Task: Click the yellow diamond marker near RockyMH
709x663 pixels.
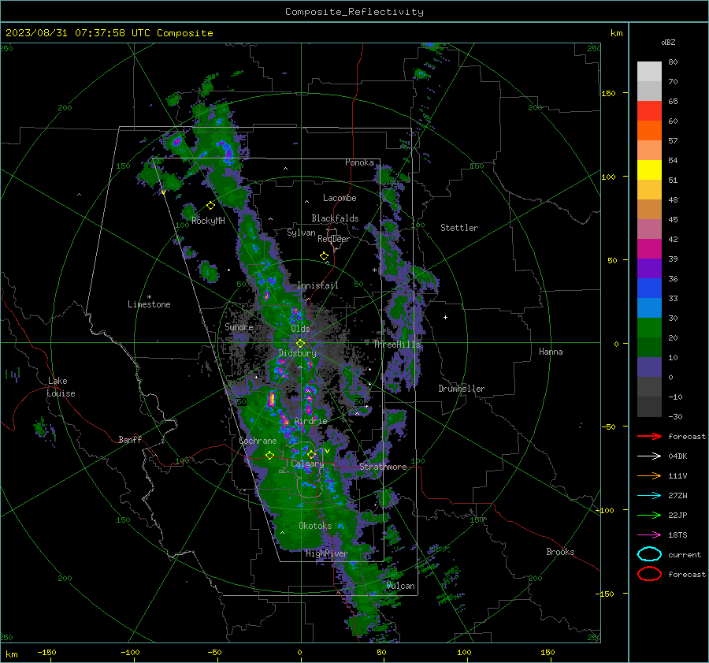Action: coord(210,206)
